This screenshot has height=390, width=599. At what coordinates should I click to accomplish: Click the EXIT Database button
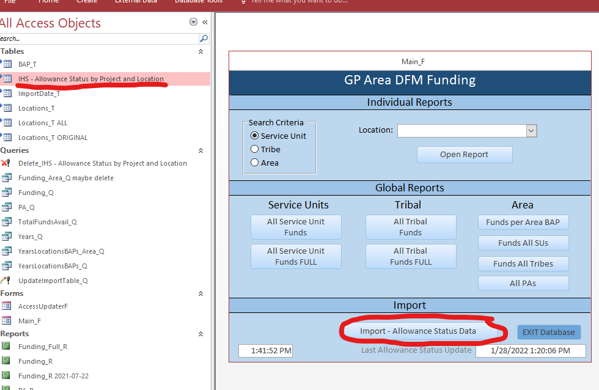click(x=548, y=332)
